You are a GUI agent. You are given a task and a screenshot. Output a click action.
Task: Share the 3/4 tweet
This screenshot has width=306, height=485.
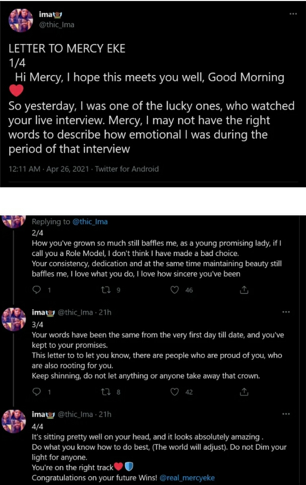coord(244,392)
